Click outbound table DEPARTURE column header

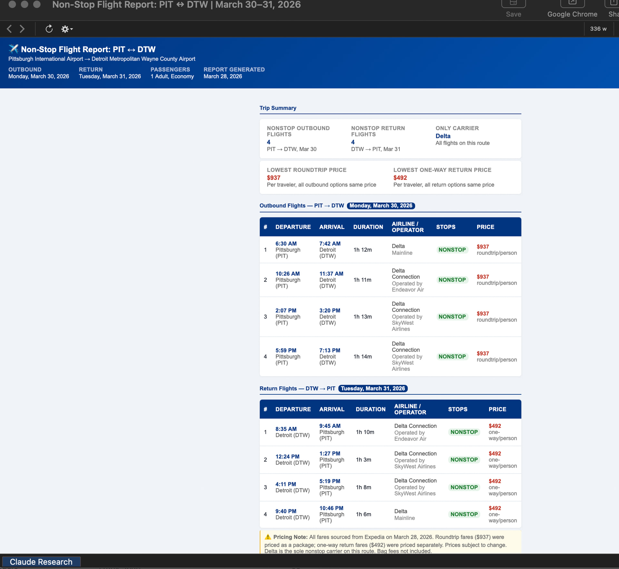(293, 227)
